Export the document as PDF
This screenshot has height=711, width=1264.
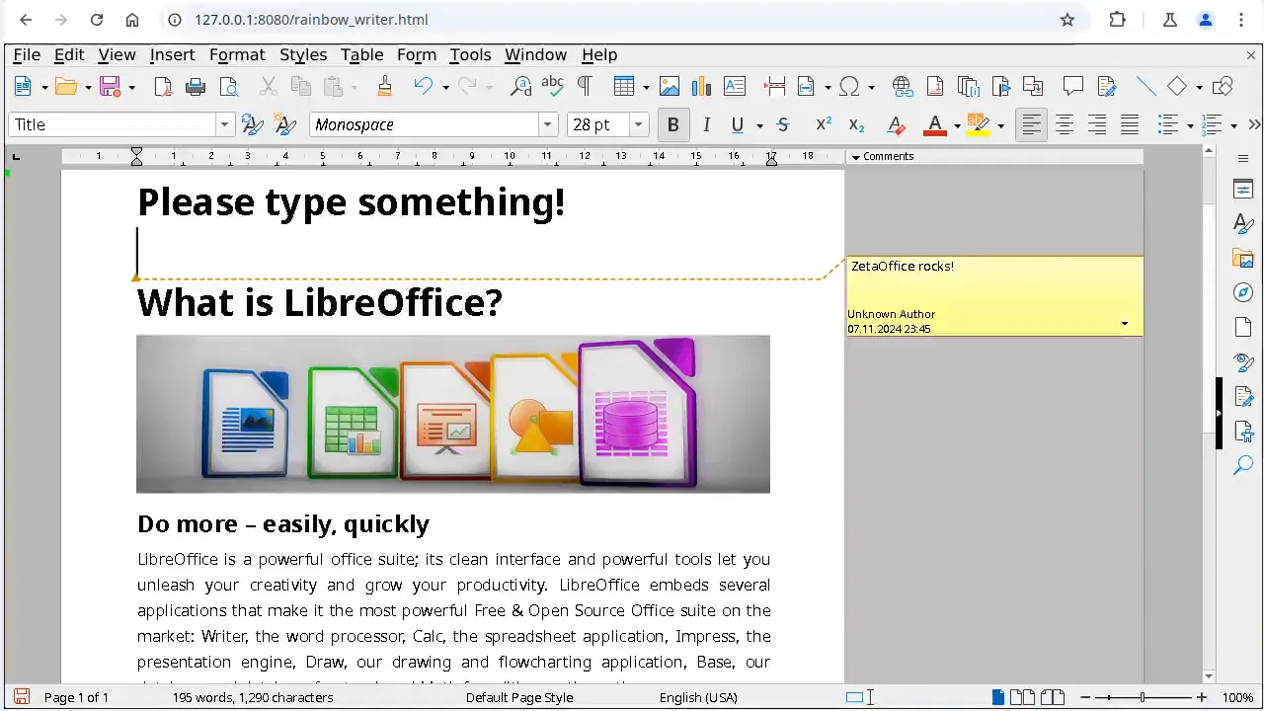coord(164,87)
